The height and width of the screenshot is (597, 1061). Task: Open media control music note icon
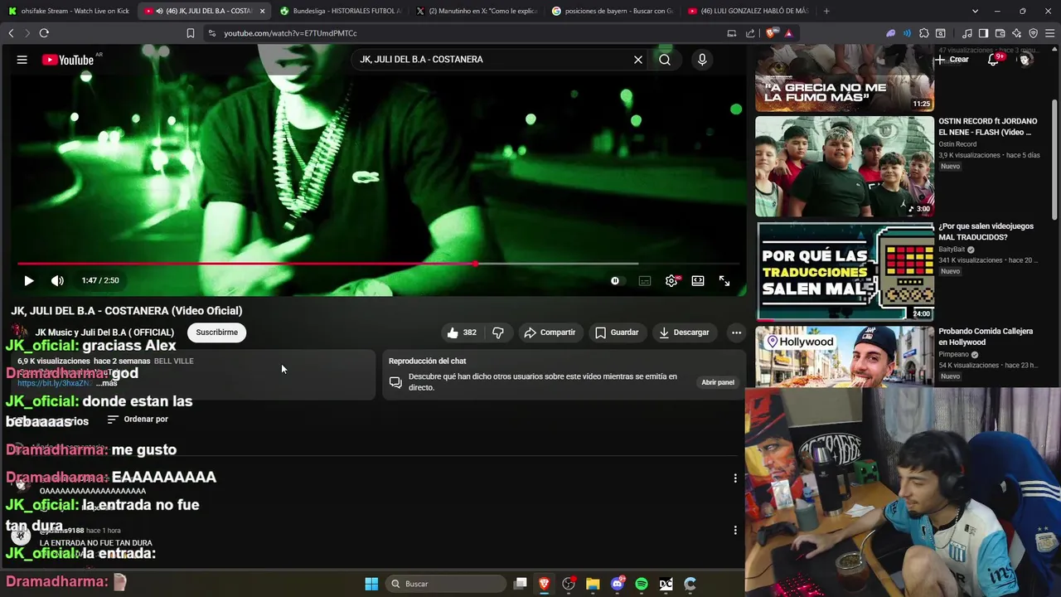coord(967,33)
